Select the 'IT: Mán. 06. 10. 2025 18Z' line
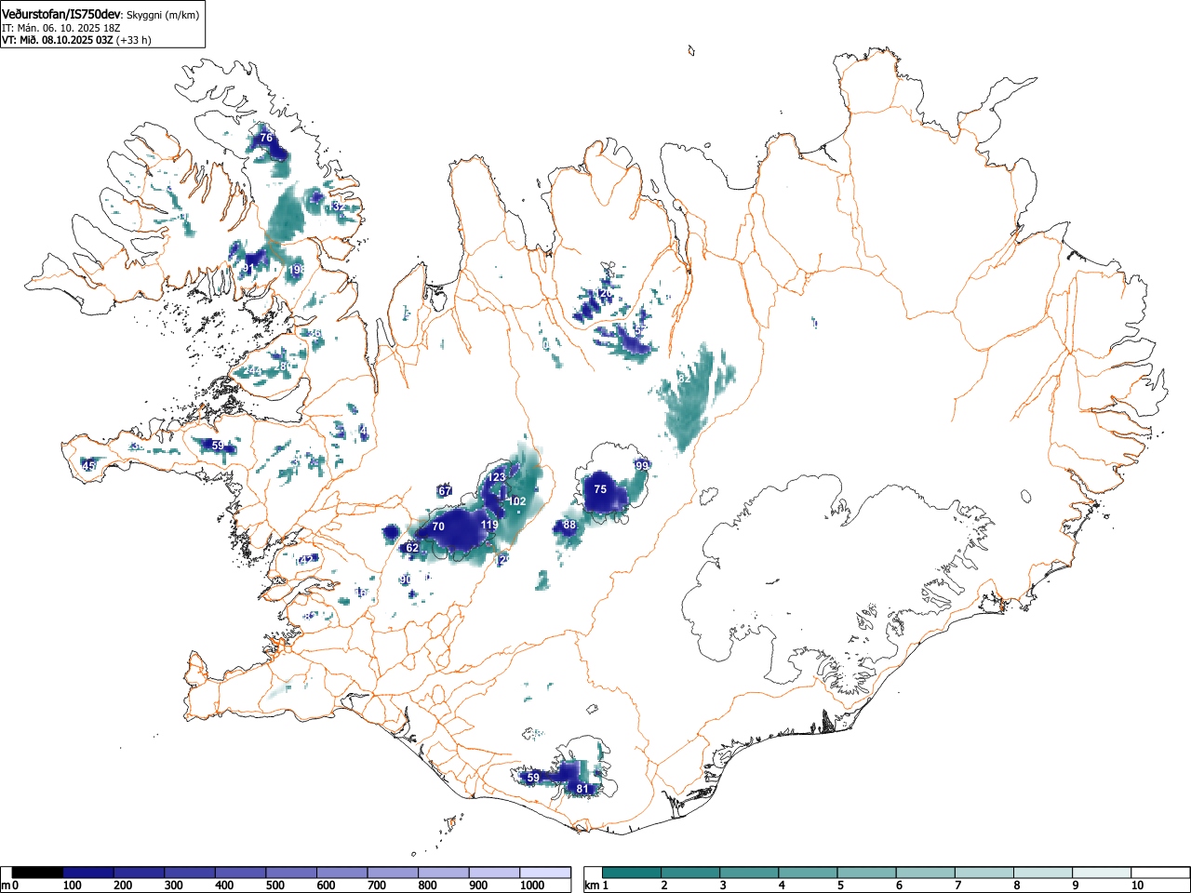 point(61,28)
